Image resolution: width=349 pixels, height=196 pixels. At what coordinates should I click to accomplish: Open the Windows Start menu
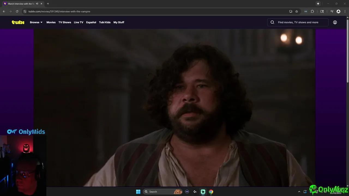[x=138, y=192]
